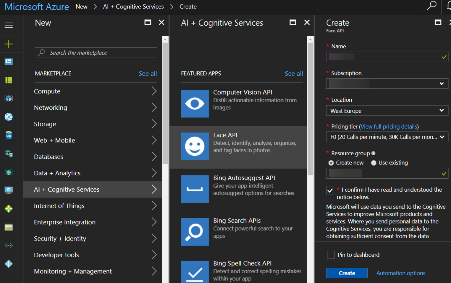451x283 pixels.
Task: Click the New blade vertical scrollbar
Action: 165,103
